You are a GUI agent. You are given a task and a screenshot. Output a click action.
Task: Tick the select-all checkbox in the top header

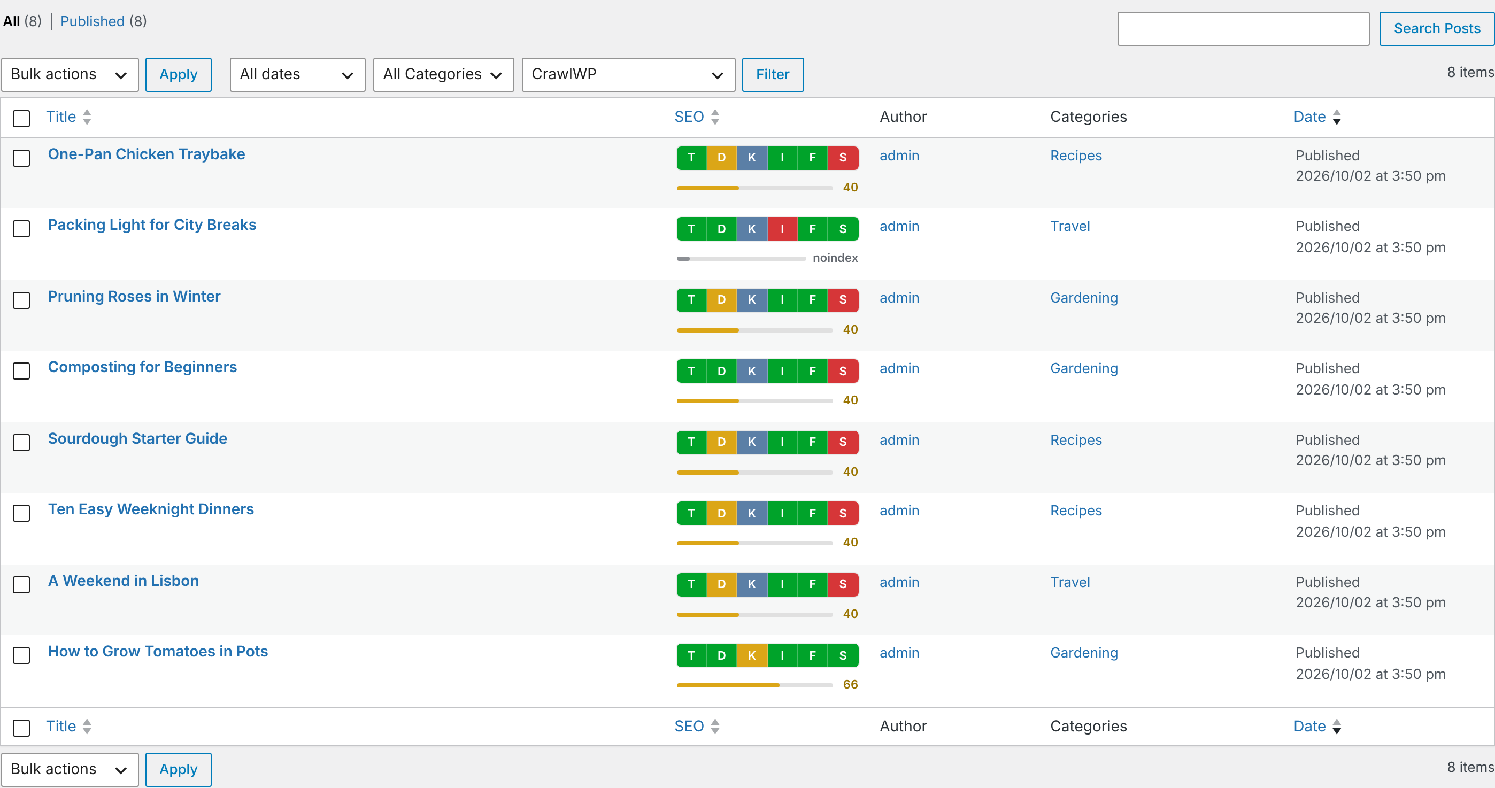tap(21, 118)
